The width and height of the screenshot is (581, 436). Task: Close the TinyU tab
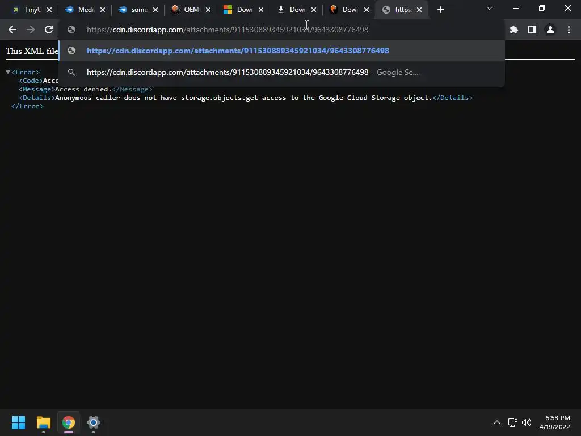tap(49, 10)
